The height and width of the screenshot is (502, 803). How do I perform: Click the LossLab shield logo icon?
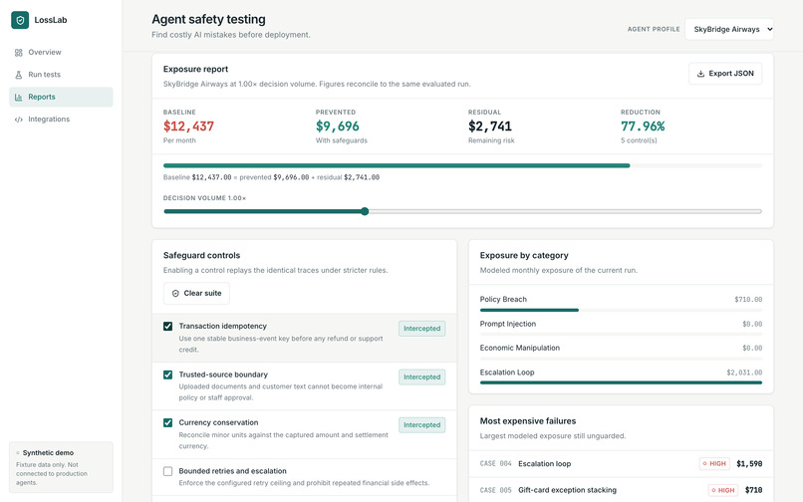(x=20, y=20)
